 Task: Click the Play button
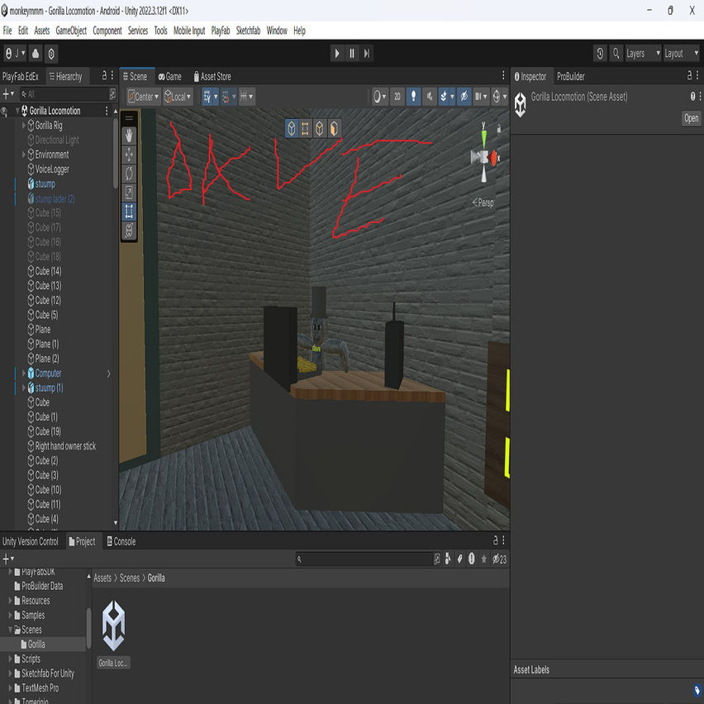(x=337, y=54)
